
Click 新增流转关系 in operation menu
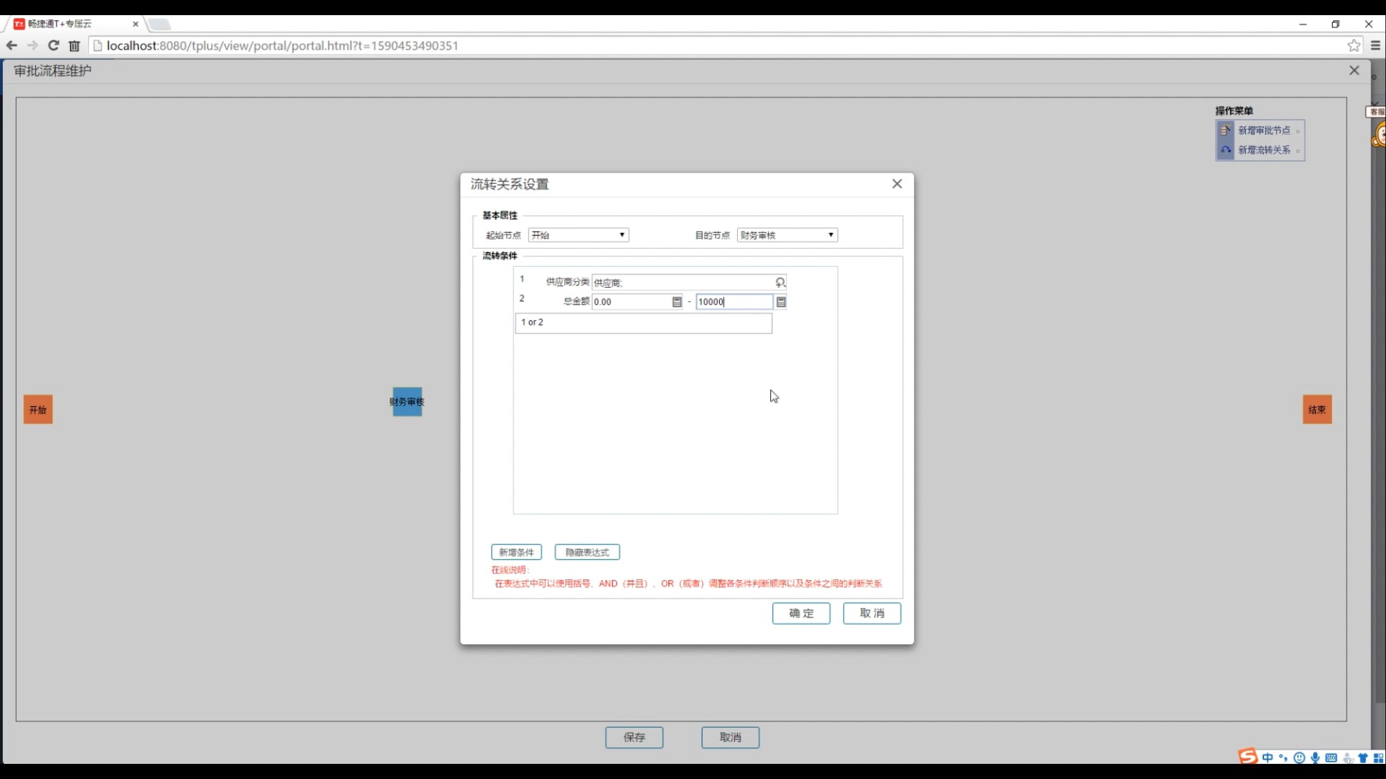(x=1263, y=150)
